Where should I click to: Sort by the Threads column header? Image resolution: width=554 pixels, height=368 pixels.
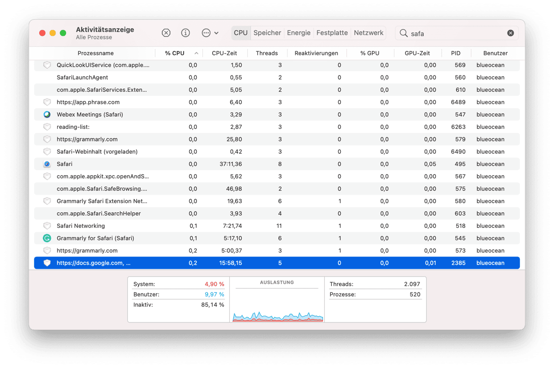267,53
